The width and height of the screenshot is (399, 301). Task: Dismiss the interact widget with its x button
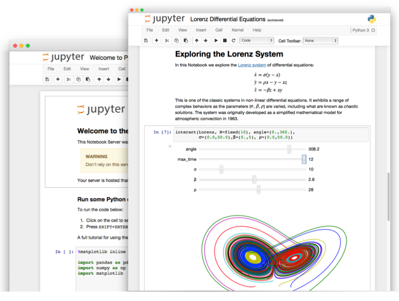click(x=169, y=146)
